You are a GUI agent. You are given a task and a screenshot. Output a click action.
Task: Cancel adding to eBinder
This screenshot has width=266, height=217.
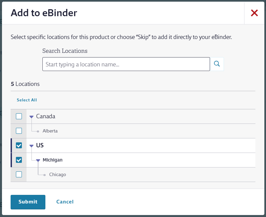click(65, 202)
